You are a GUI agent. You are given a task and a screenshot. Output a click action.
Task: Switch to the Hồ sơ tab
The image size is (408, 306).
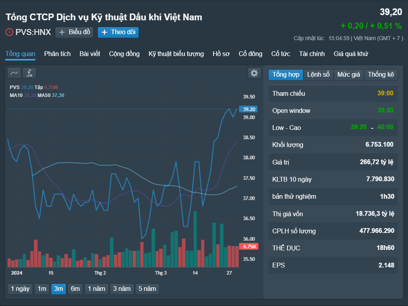221,54
